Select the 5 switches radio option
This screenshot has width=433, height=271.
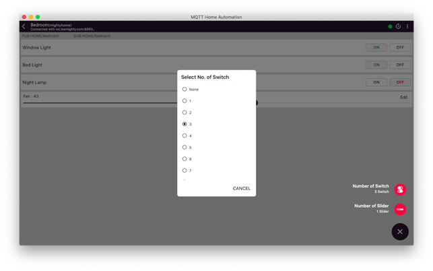coord(185,147)
